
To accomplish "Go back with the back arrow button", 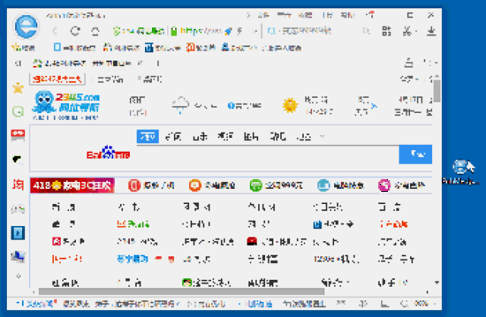I will coord(55,30).
